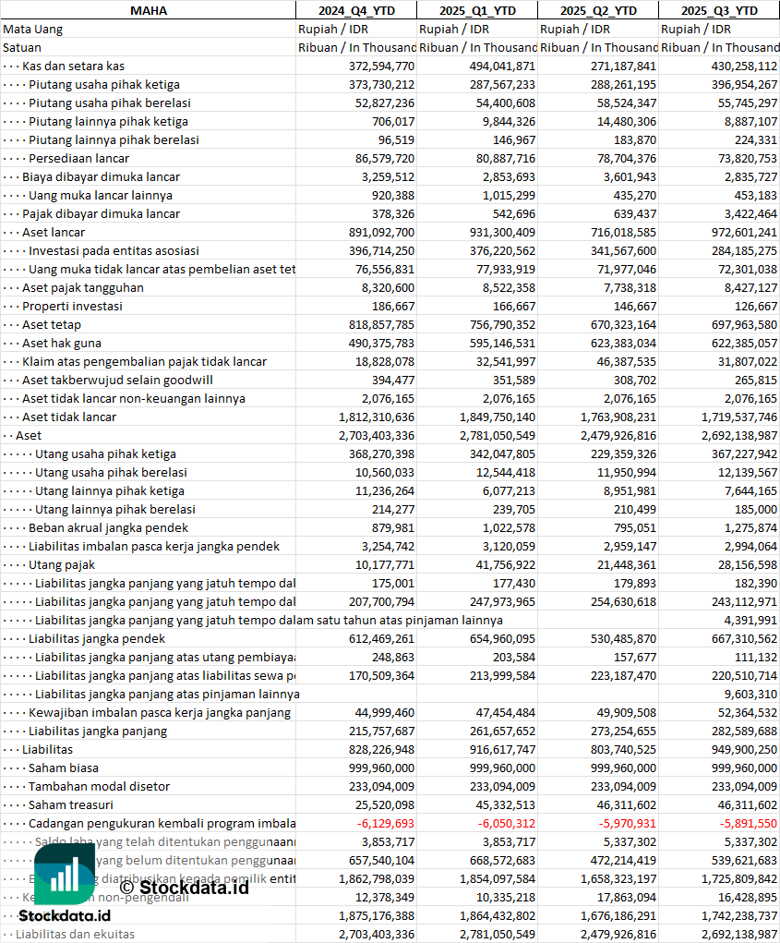The width and height of the screenshot is (780, 943).
Task: Click value 41,756,922 in Utang pajak row
Action: point(505,565)
